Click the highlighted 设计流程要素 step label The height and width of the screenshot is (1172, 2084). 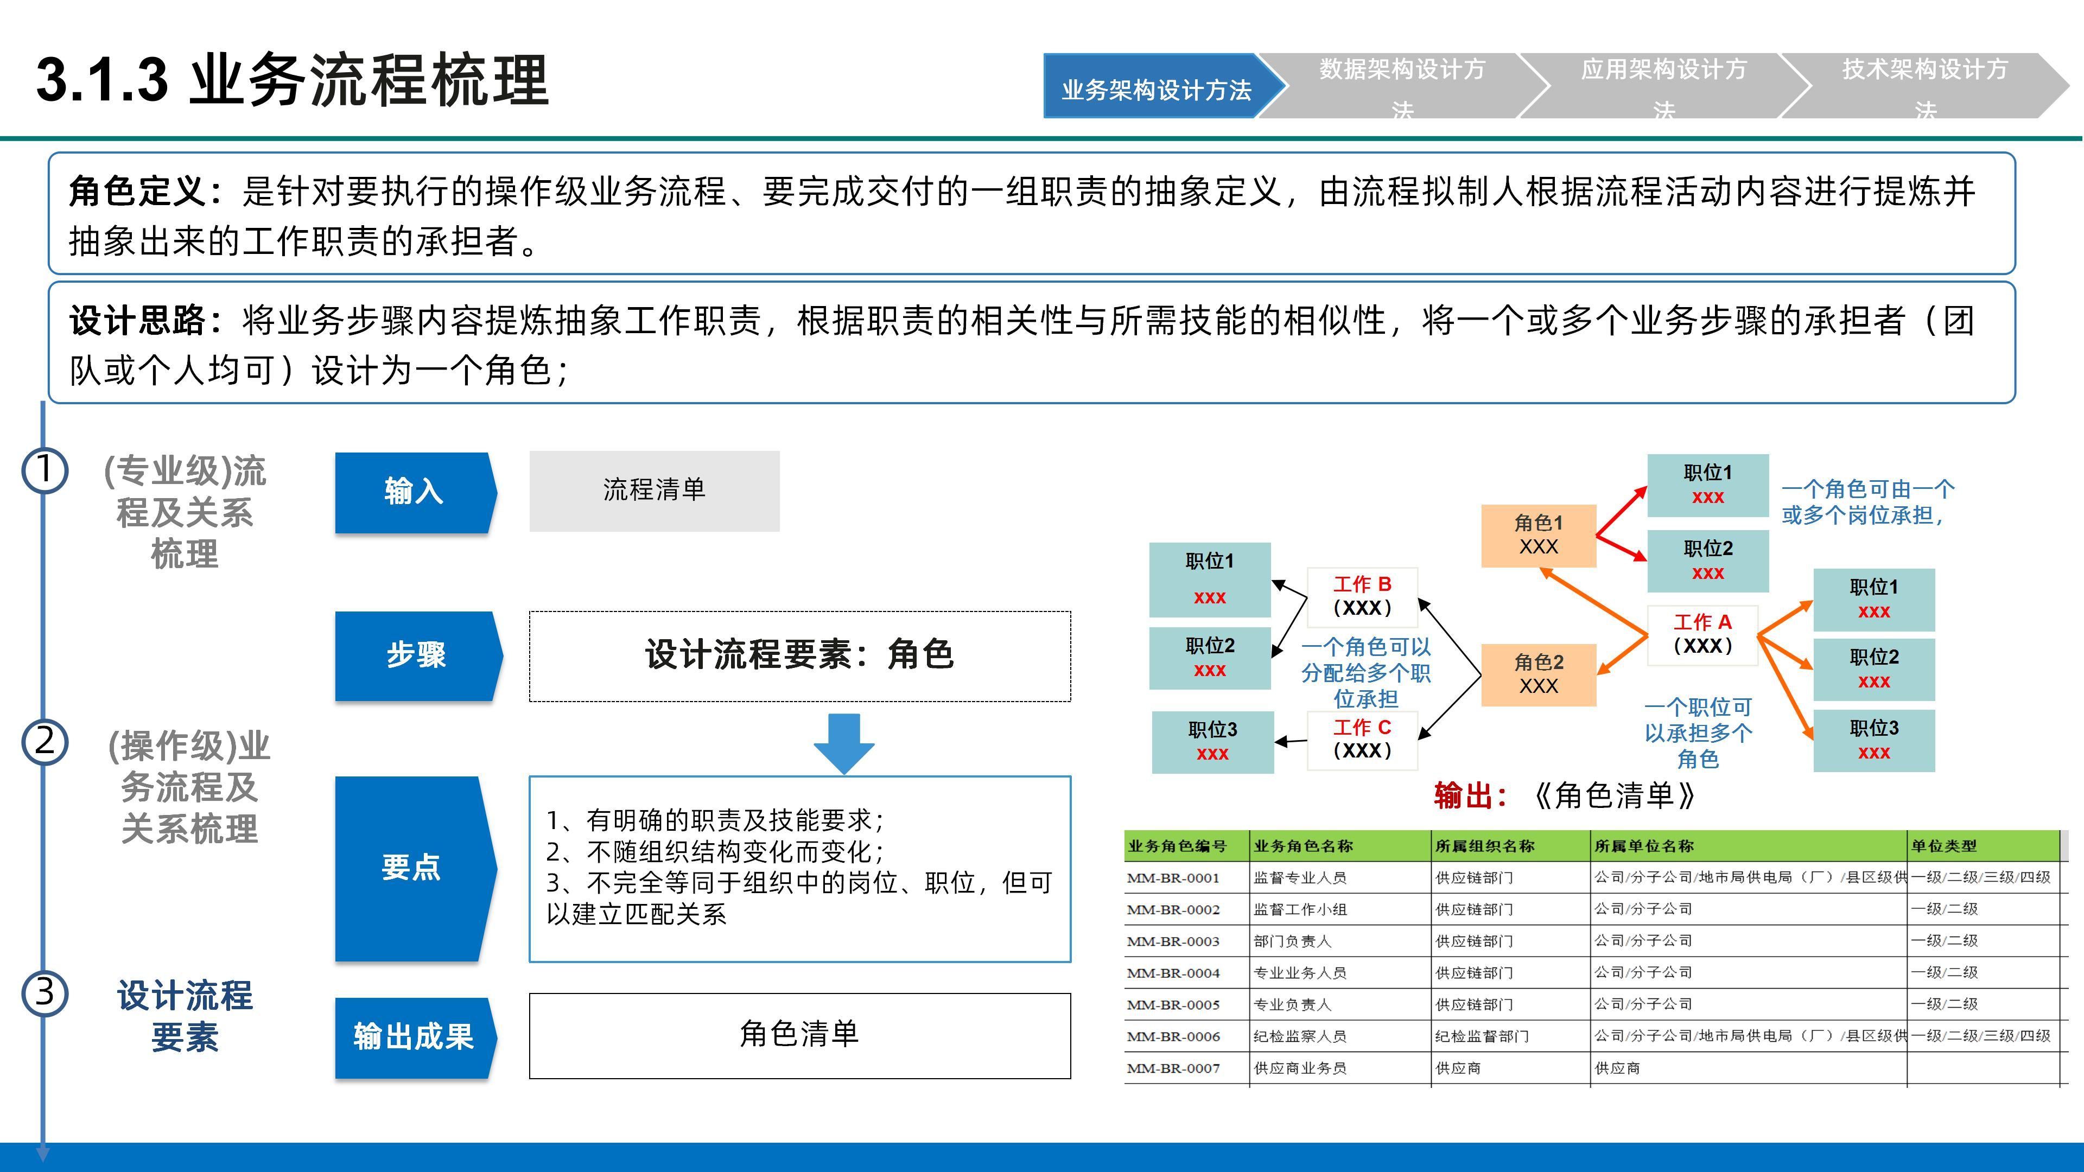click(185, 1016)
